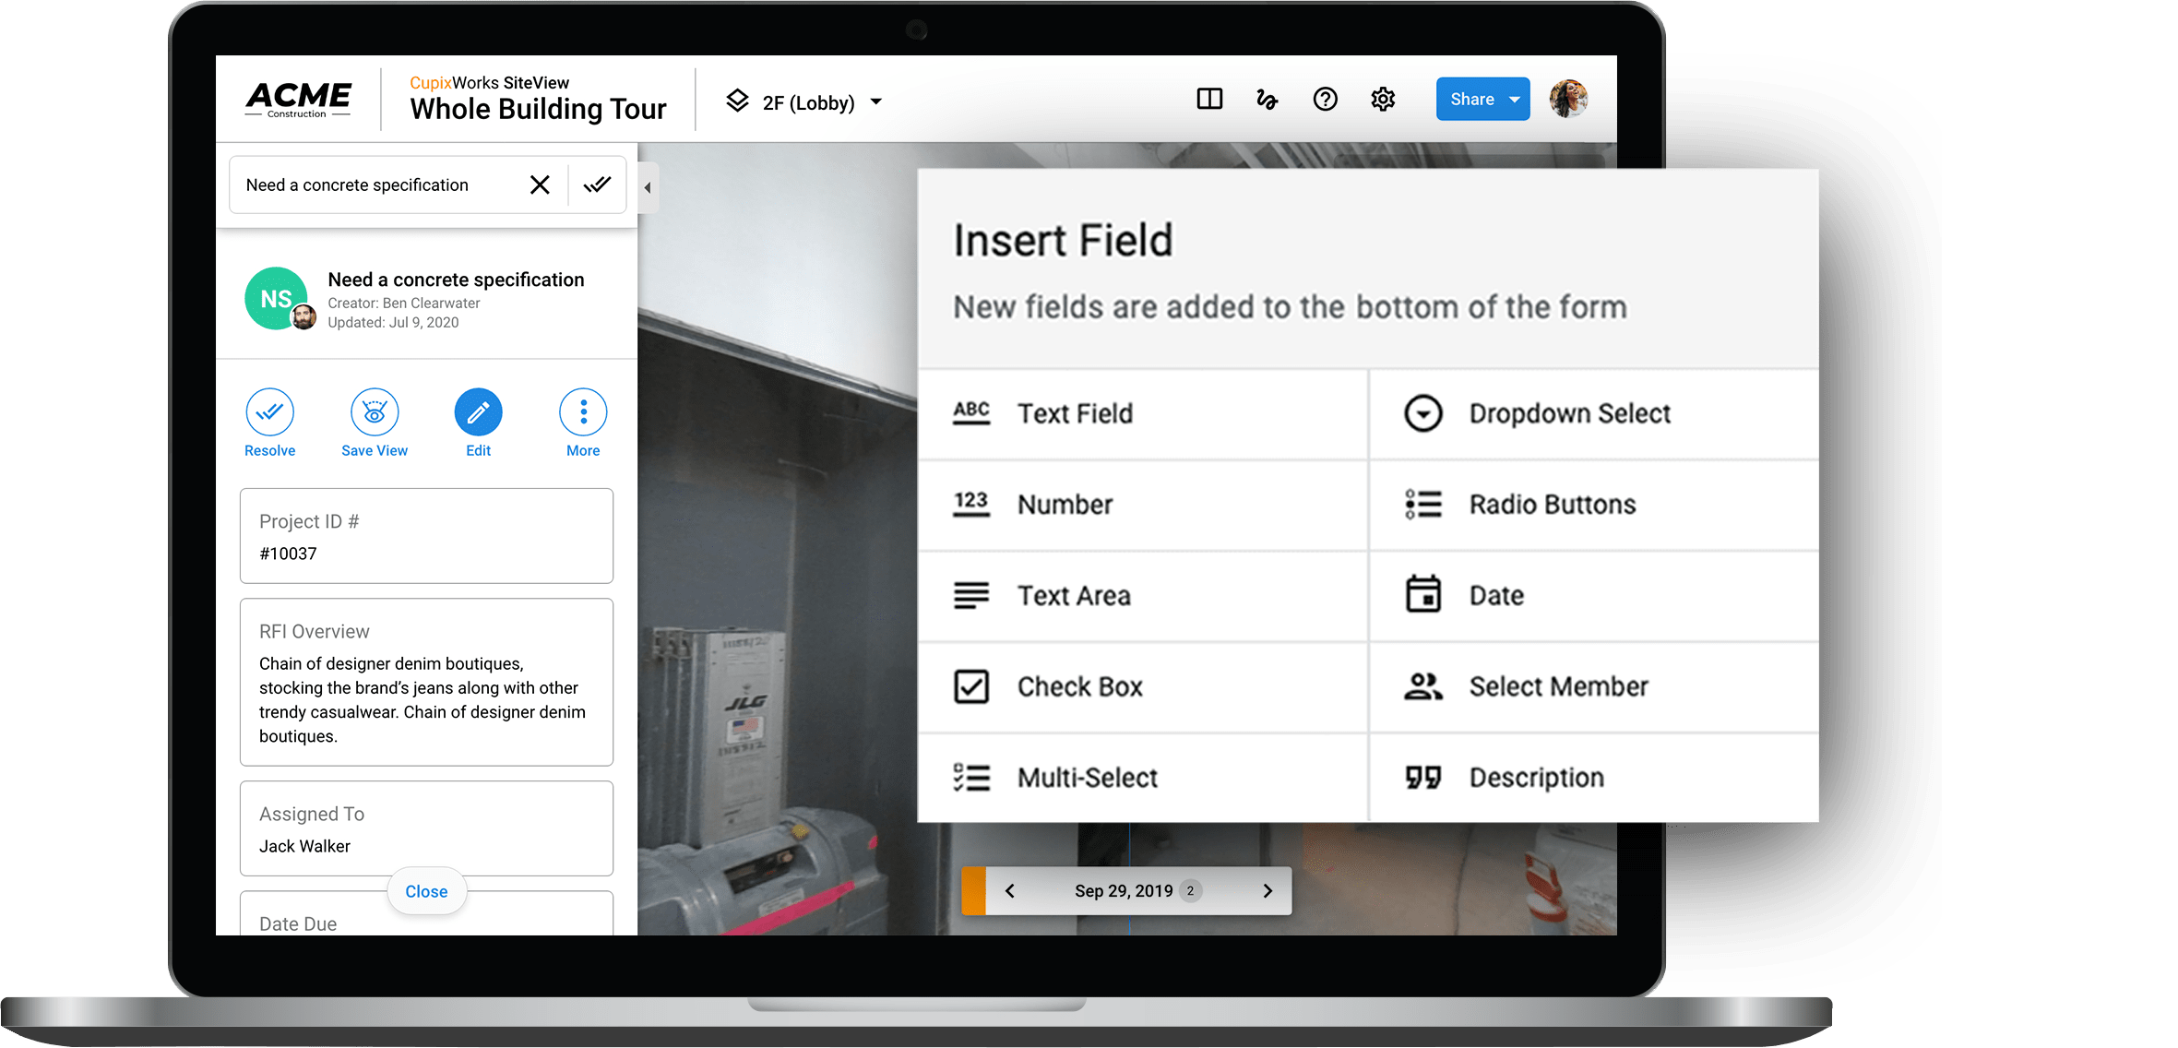Open the Share button dropdown arrow
Viewport: 2178px width, 1048px height.
click(x=1514, y=100)
